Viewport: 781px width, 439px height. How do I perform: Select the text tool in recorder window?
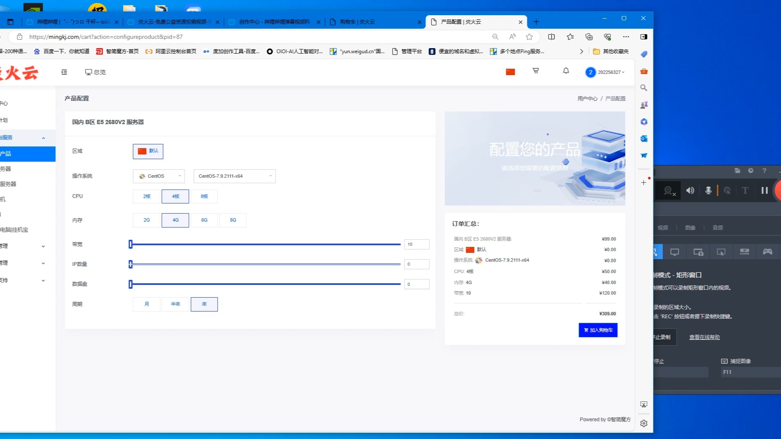(745, 190)
